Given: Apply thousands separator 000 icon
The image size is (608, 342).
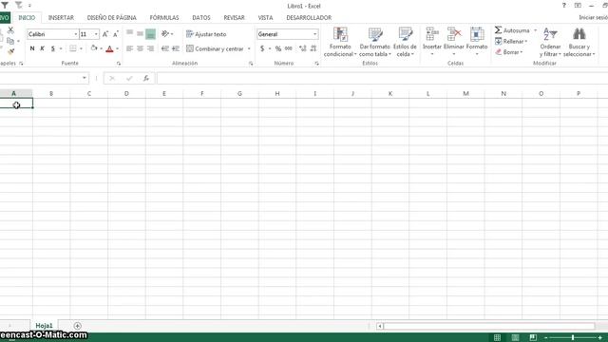Looking at the screenshot, I should click(x=289, y=48).
